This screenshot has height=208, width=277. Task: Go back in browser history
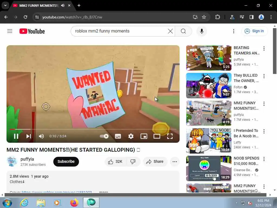click(6, 17)
